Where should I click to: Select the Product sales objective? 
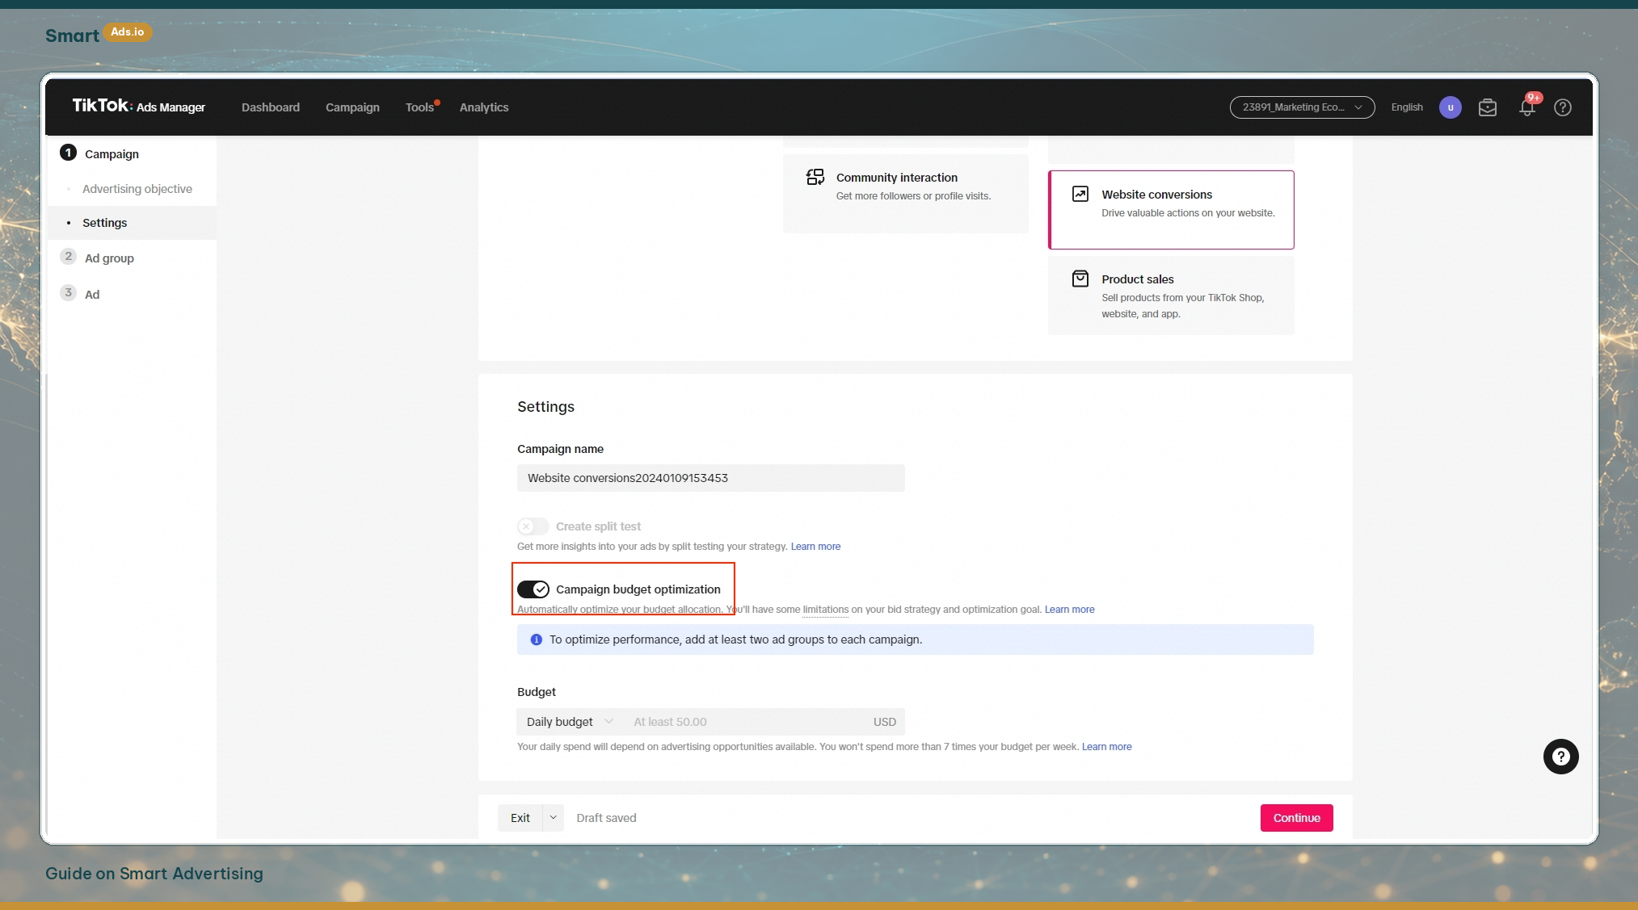point(1171,296)
